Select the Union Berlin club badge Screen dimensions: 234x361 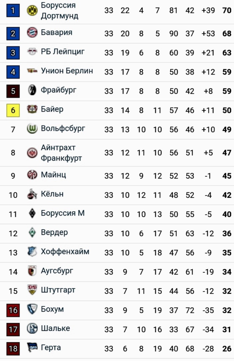click(x=32, y=71)
